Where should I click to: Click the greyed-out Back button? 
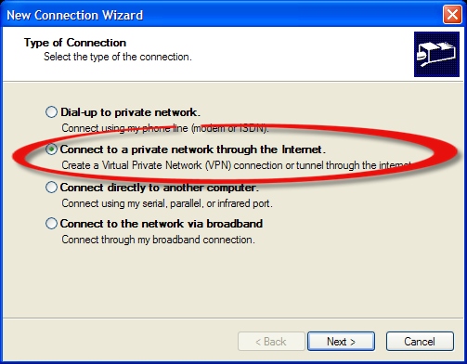(x=271, y=342)
